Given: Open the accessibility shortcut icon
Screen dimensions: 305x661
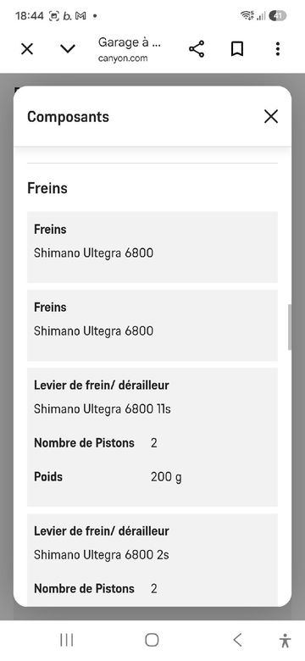Looking at the screenshot, I should pyautogui.click(x=286, y=641).
